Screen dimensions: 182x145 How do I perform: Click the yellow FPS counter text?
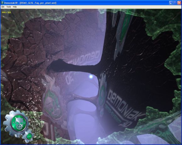coord(6,13)
